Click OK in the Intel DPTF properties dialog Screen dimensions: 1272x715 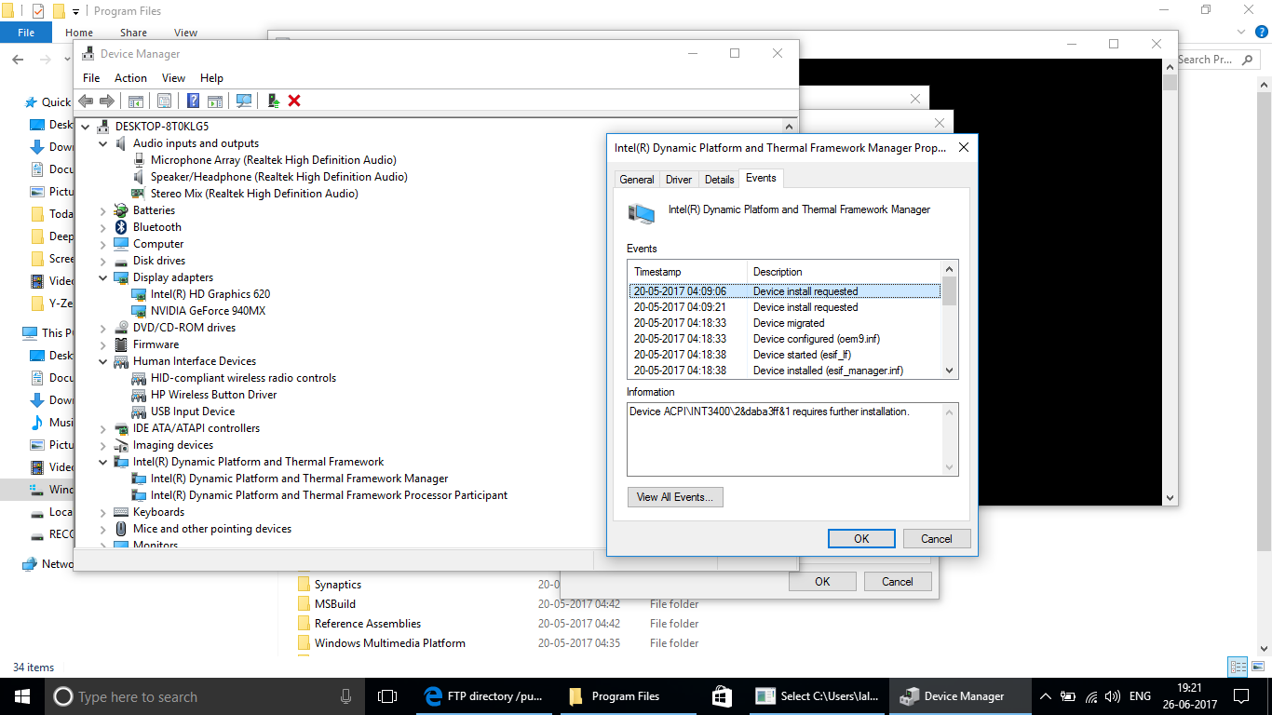861,538
